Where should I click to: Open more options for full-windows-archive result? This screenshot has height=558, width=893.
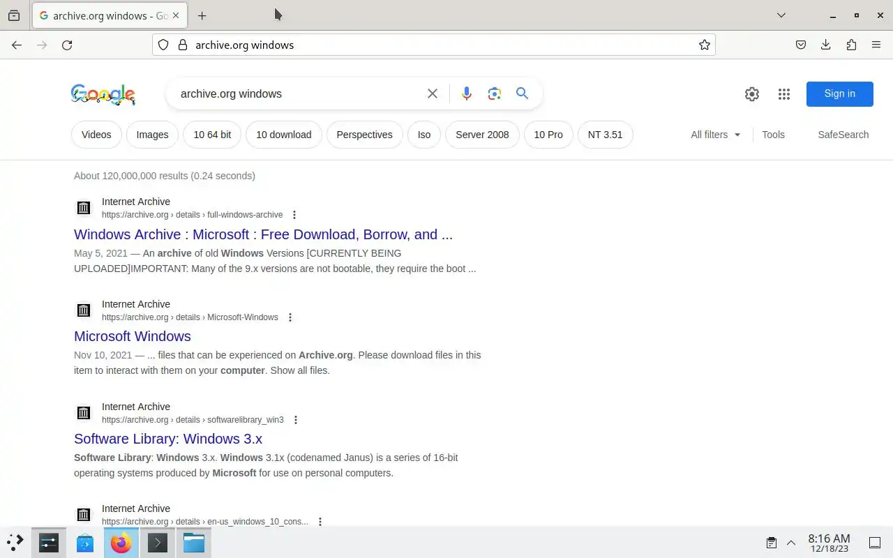coord(294,215)
